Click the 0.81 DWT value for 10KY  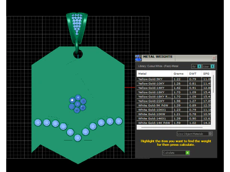(193, 84)
